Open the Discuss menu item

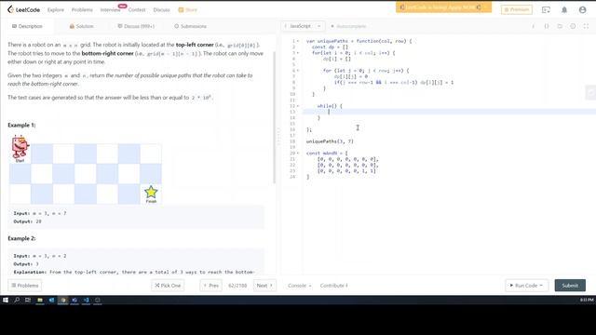click(x=161, y=10)
